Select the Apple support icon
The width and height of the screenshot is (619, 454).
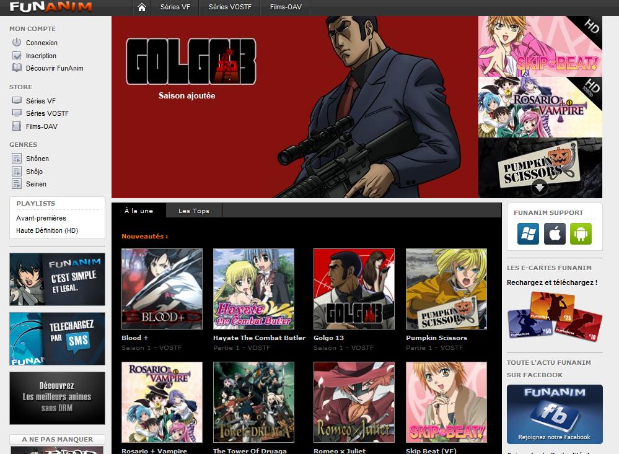point(555,234)
